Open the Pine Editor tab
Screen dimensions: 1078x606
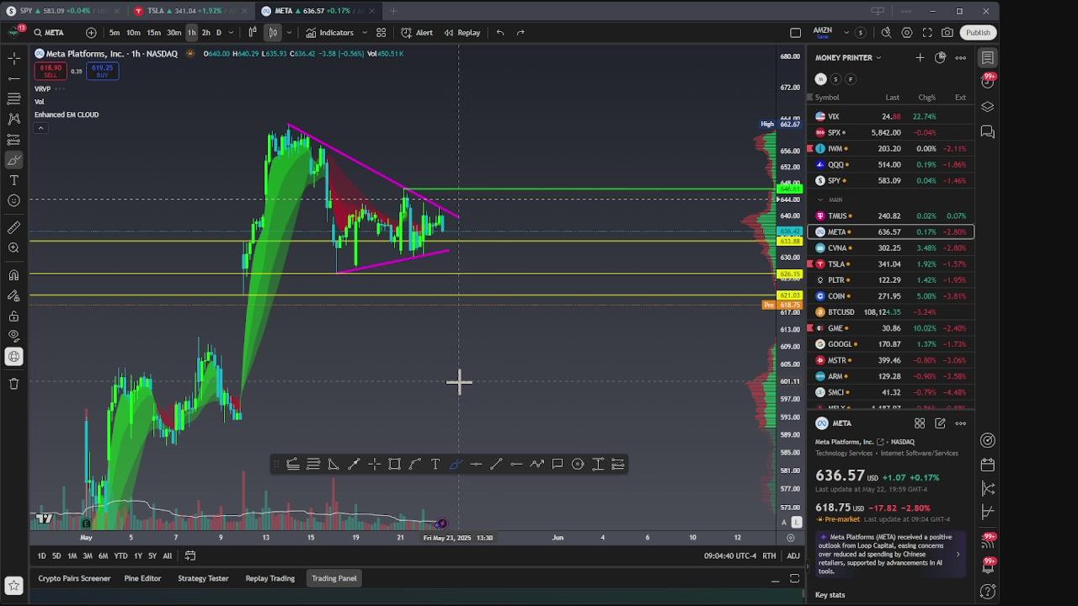(x=142, y=578)
